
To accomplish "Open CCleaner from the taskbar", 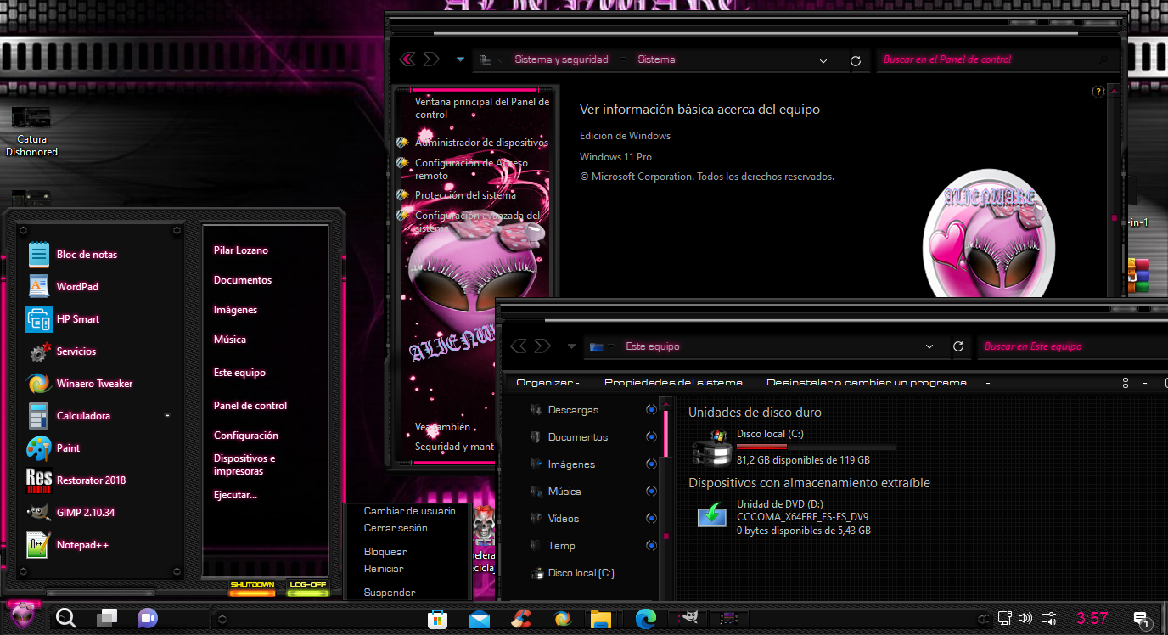I will pyautogui.click(x=520, y=619).
